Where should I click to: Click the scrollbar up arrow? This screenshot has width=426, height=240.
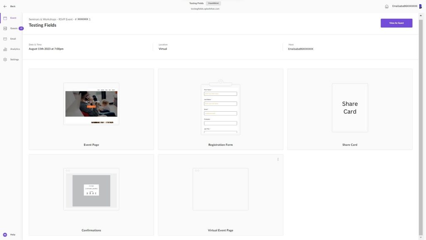pyautogui.click(x=421, y=15)
